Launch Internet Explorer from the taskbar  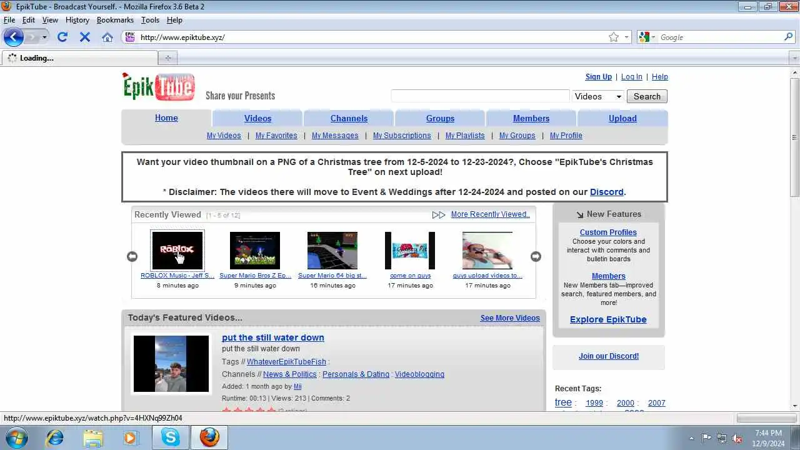[x=55, y=437]
